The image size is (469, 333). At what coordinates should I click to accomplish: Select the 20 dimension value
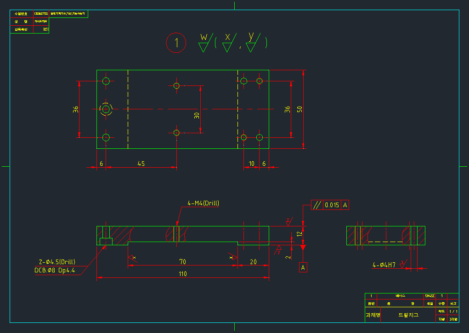click(x=254, y=262)
